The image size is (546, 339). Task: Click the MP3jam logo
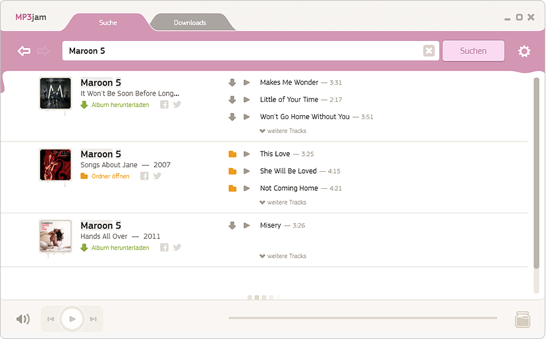click(x=31, y=17)
